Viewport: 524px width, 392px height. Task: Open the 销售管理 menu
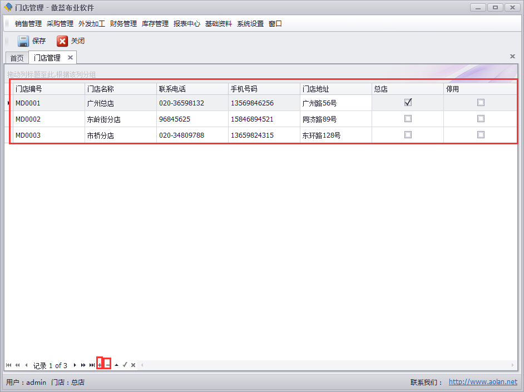point(28,24)
